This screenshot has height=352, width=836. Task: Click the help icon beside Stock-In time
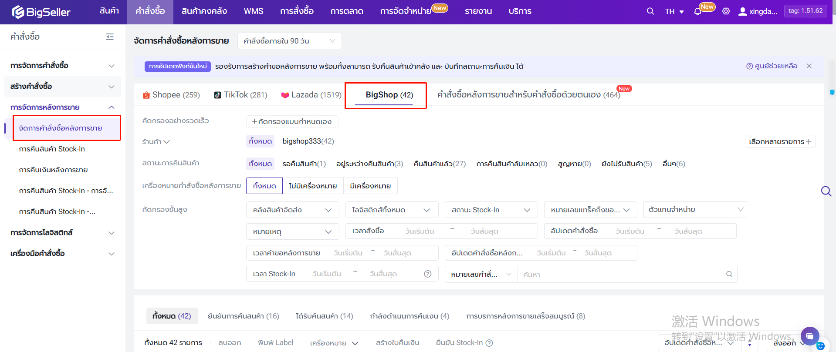point(428,274)
